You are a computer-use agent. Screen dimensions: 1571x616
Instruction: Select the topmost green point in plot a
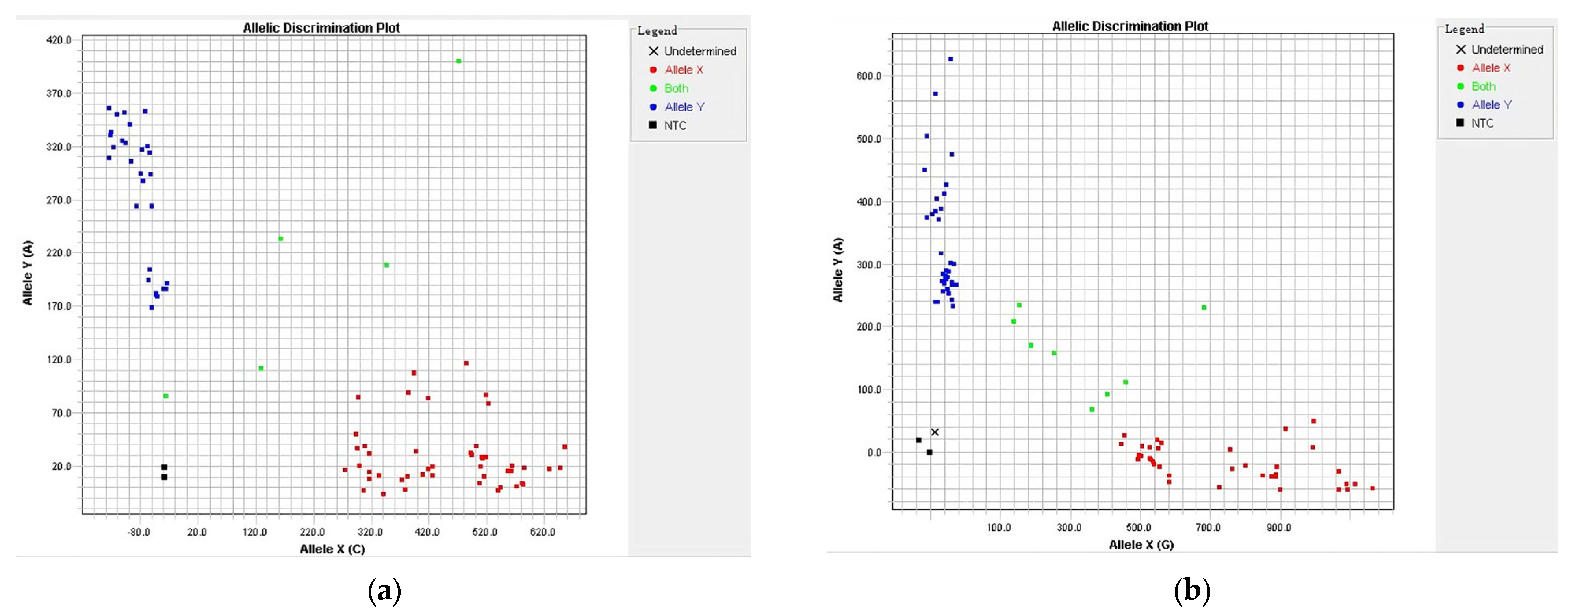458,61
